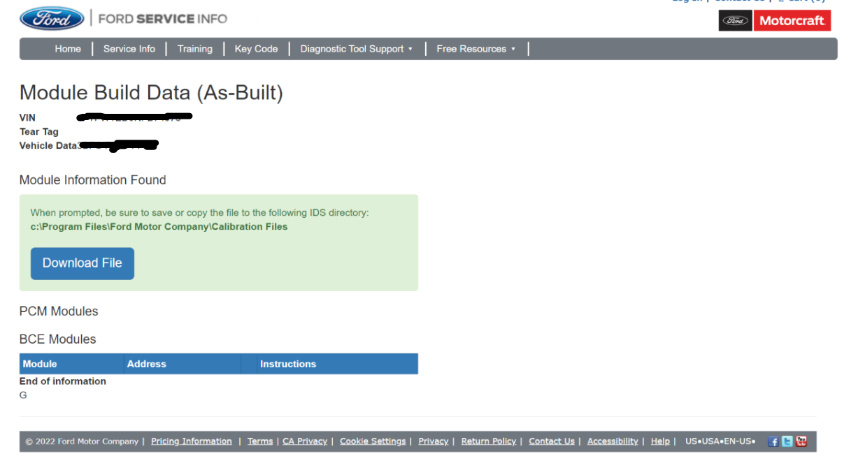Viewport: 865px width, 456px height.
Task: Open the YouTube icon in footer
Action: pyautogui.click(x=801, y=441)
